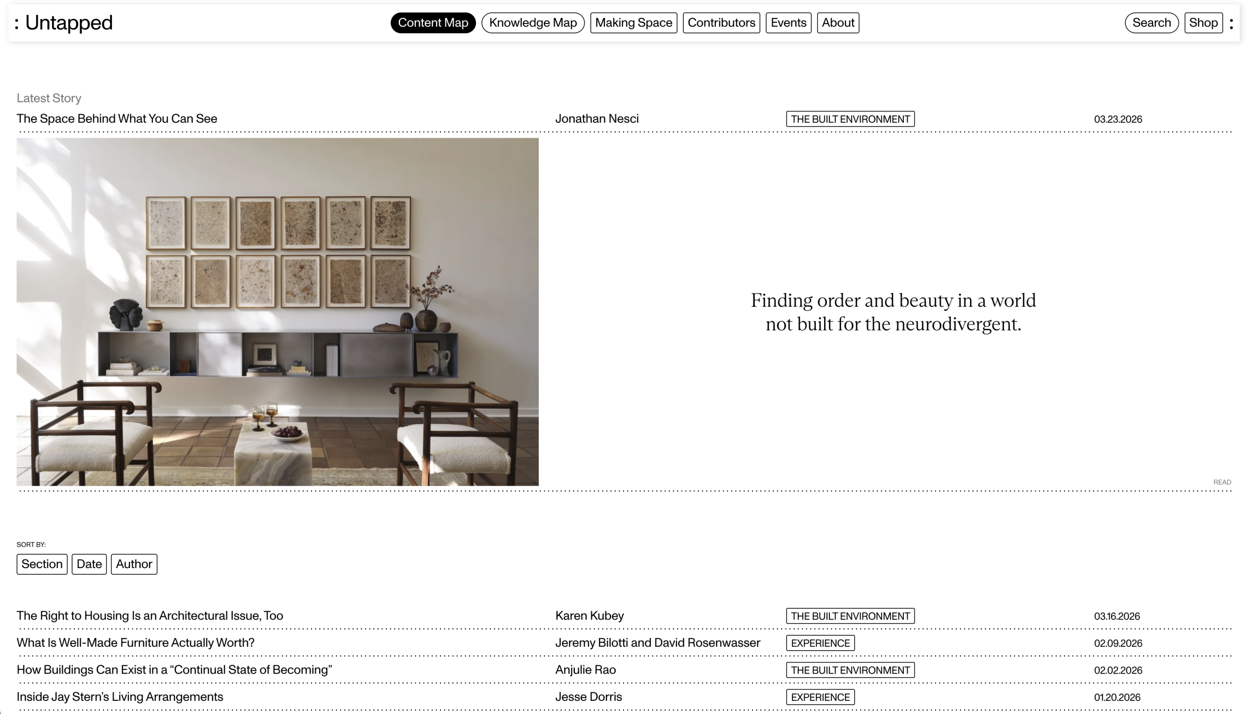This screenshot has height=714, width=1246.
Task: Click THE BUILT ENVIRONMENT tag on Anjulie Rao story
Action: coord(850,670)
